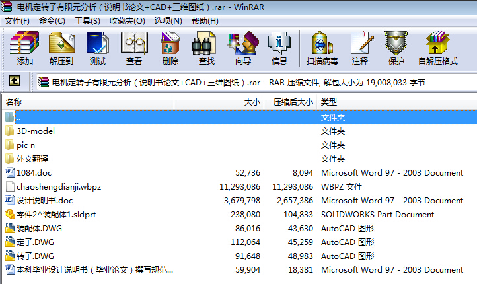Click the AutoCAD icon of 装配体.DWG
Viewport: 477px width, 284px height.
click(x=10, y=228)
